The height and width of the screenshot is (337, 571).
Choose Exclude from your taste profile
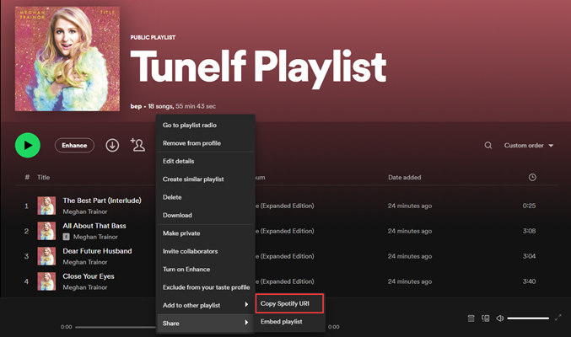tap(205, 287)
